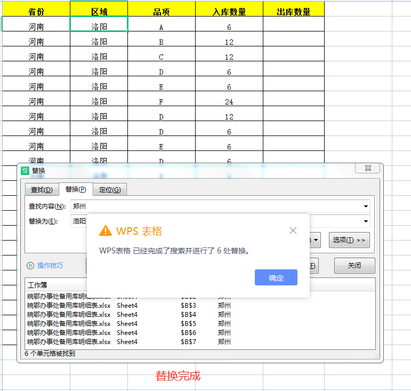
Task: Select the result row for $B$3
Action: 200,306
